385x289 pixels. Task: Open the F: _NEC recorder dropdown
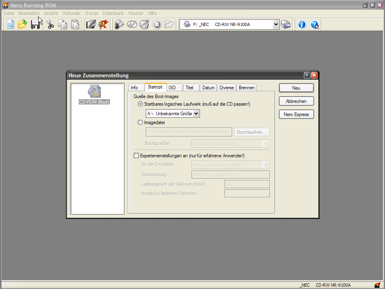click(x=276, y=24)
